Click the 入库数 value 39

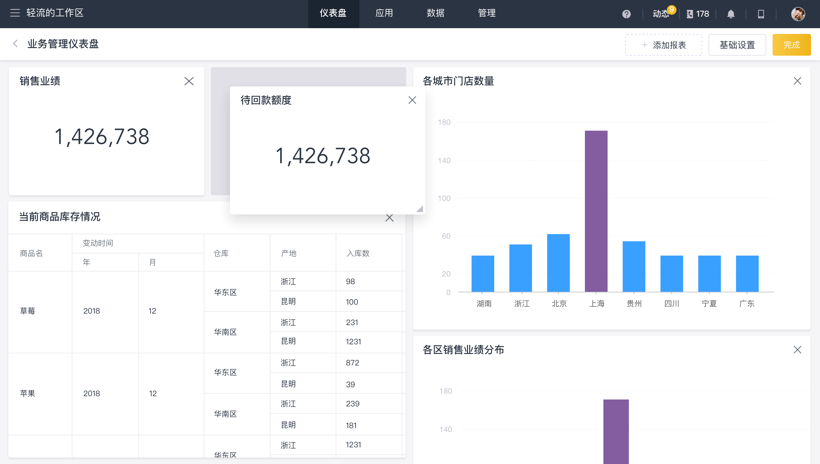click(350, 384)
